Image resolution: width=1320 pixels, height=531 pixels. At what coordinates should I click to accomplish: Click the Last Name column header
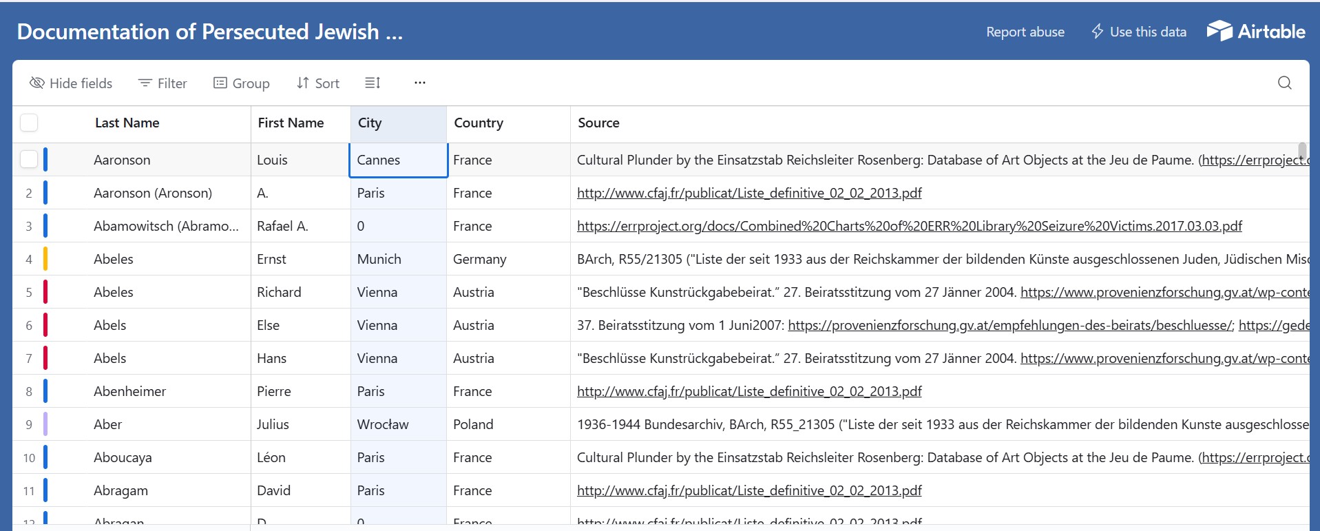127,123
